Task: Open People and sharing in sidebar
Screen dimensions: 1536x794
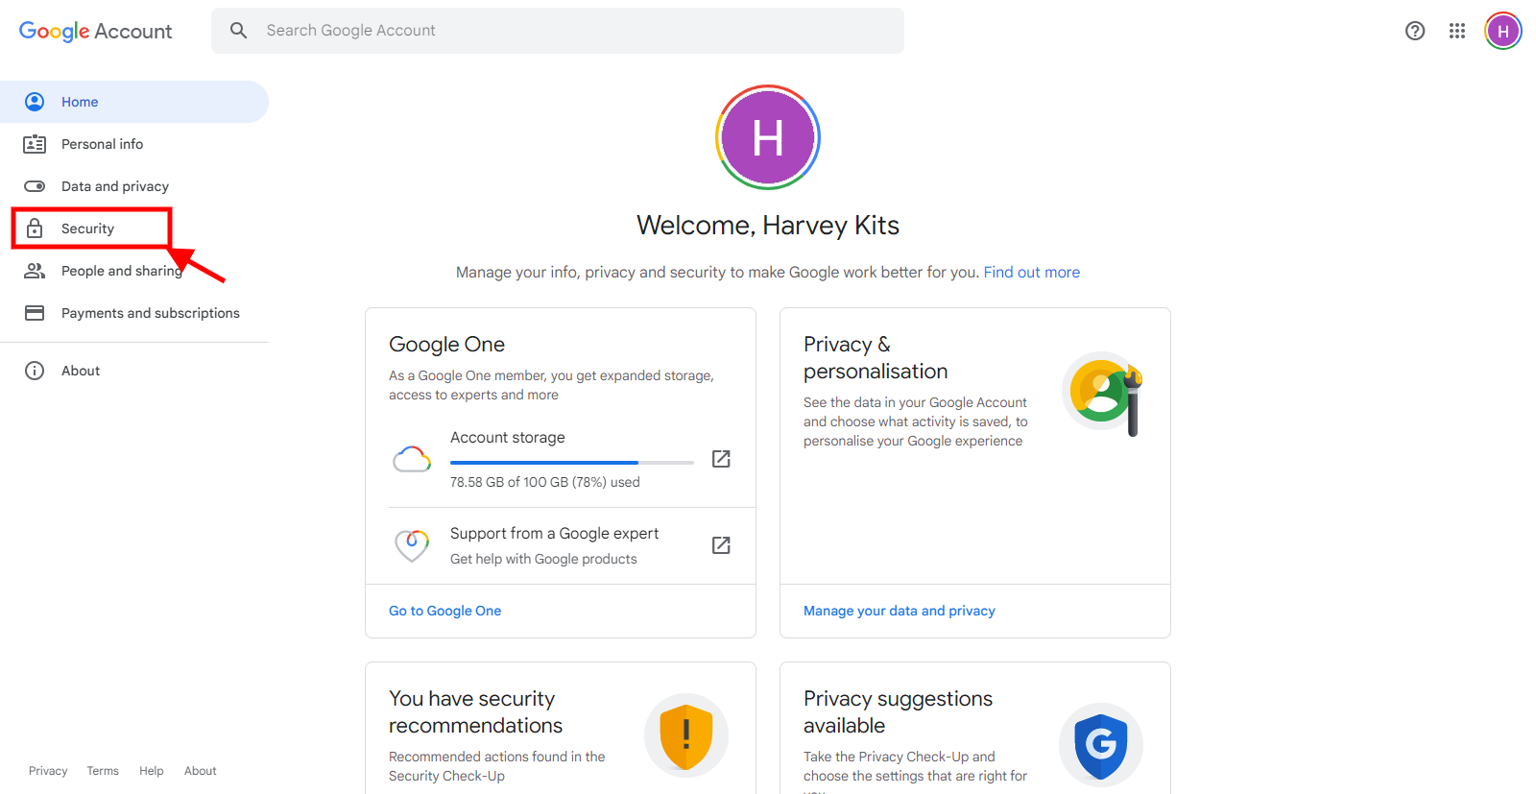Action: [121, 271]
